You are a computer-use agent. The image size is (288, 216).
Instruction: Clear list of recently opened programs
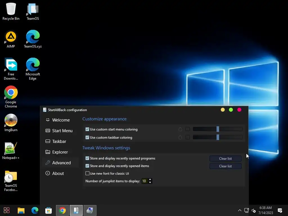tap(225, 159)
